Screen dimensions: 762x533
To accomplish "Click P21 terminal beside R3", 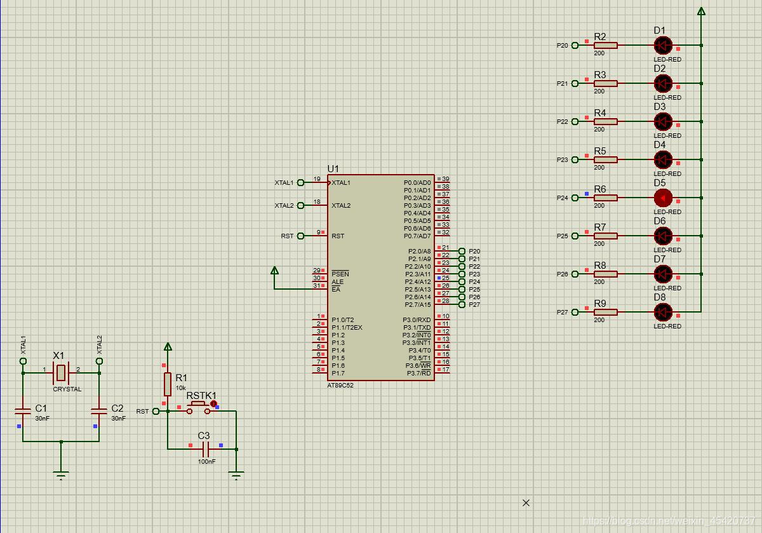I will point(575,83).
